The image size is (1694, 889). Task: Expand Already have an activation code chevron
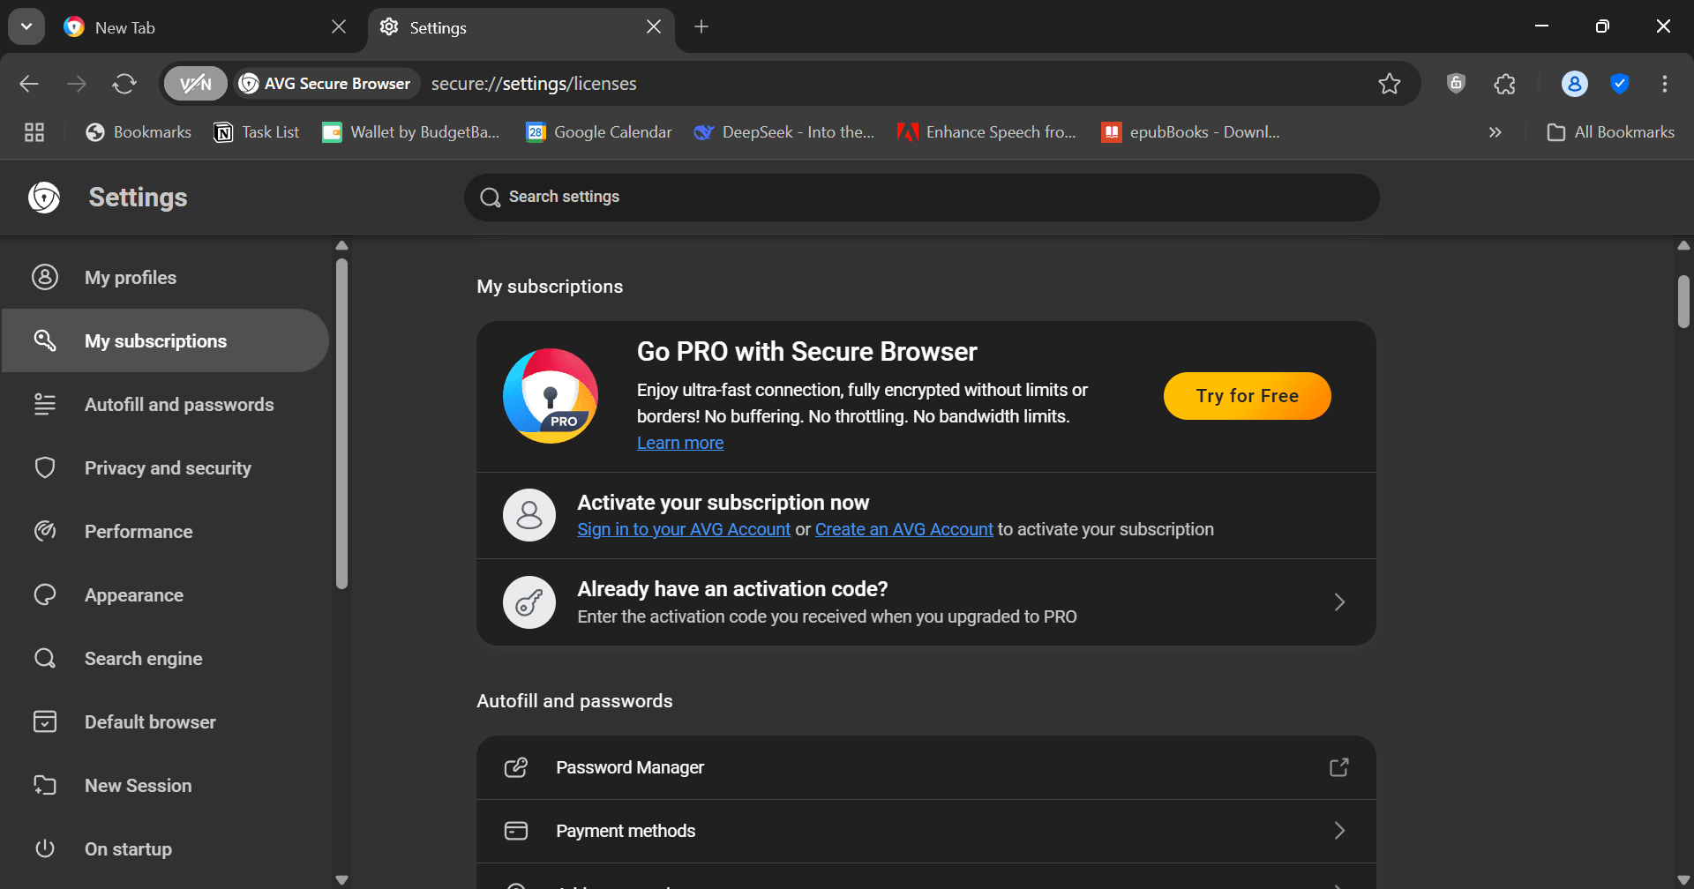(1339, 602)
